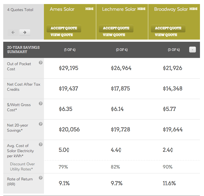Go to next quote with right arrow
Screen dimensions: 204x196
[x=25, y=33]
